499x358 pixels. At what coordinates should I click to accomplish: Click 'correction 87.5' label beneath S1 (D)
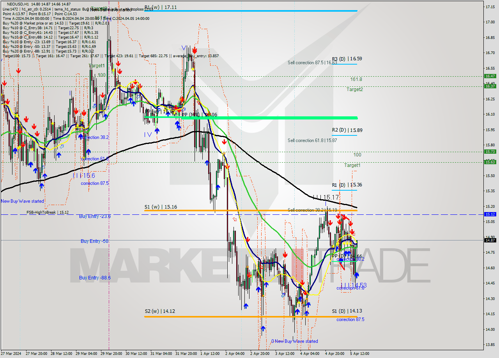click(x=350, y=319)
